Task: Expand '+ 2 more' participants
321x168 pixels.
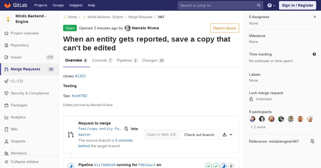Action: coord(258,127)
